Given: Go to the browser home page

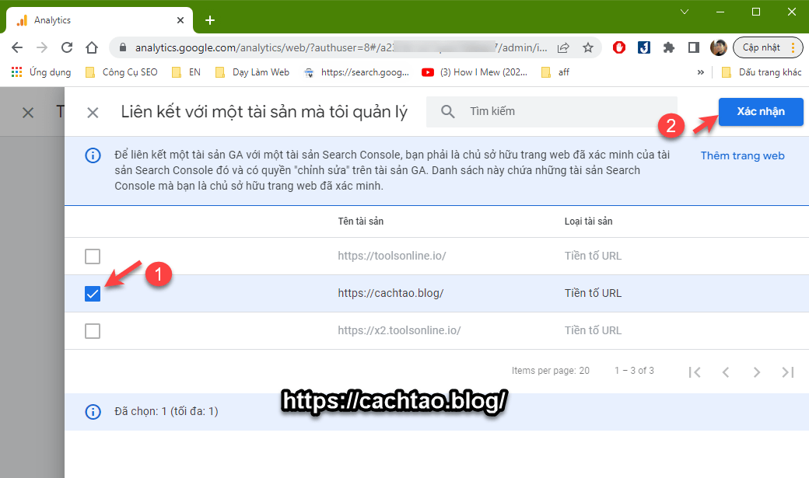Looking at the screenshot, I should pyautogui.click(x=92, y=47).
